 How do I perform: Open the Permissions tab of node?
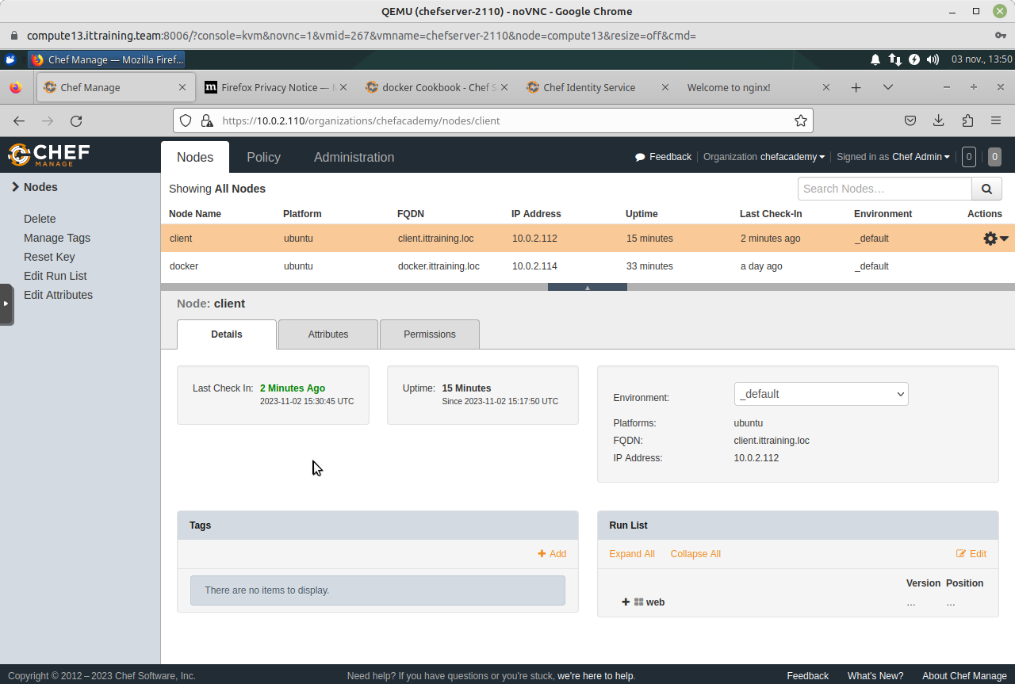click(x=430, y=334)
